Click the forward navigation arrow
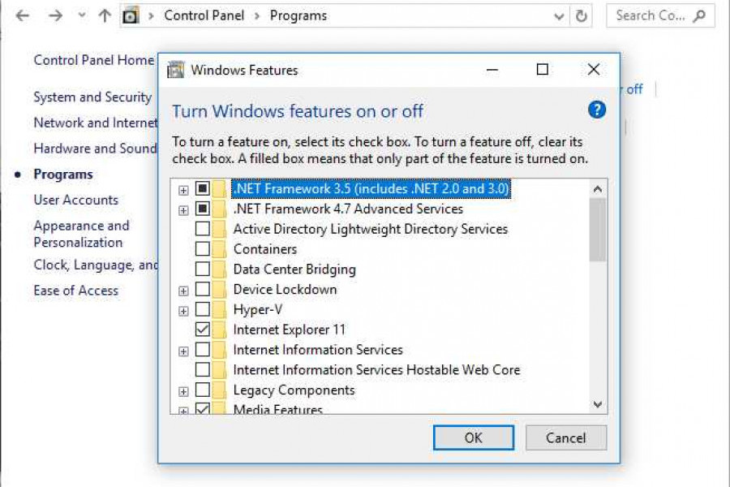730x487 pixels. [54, 15]
